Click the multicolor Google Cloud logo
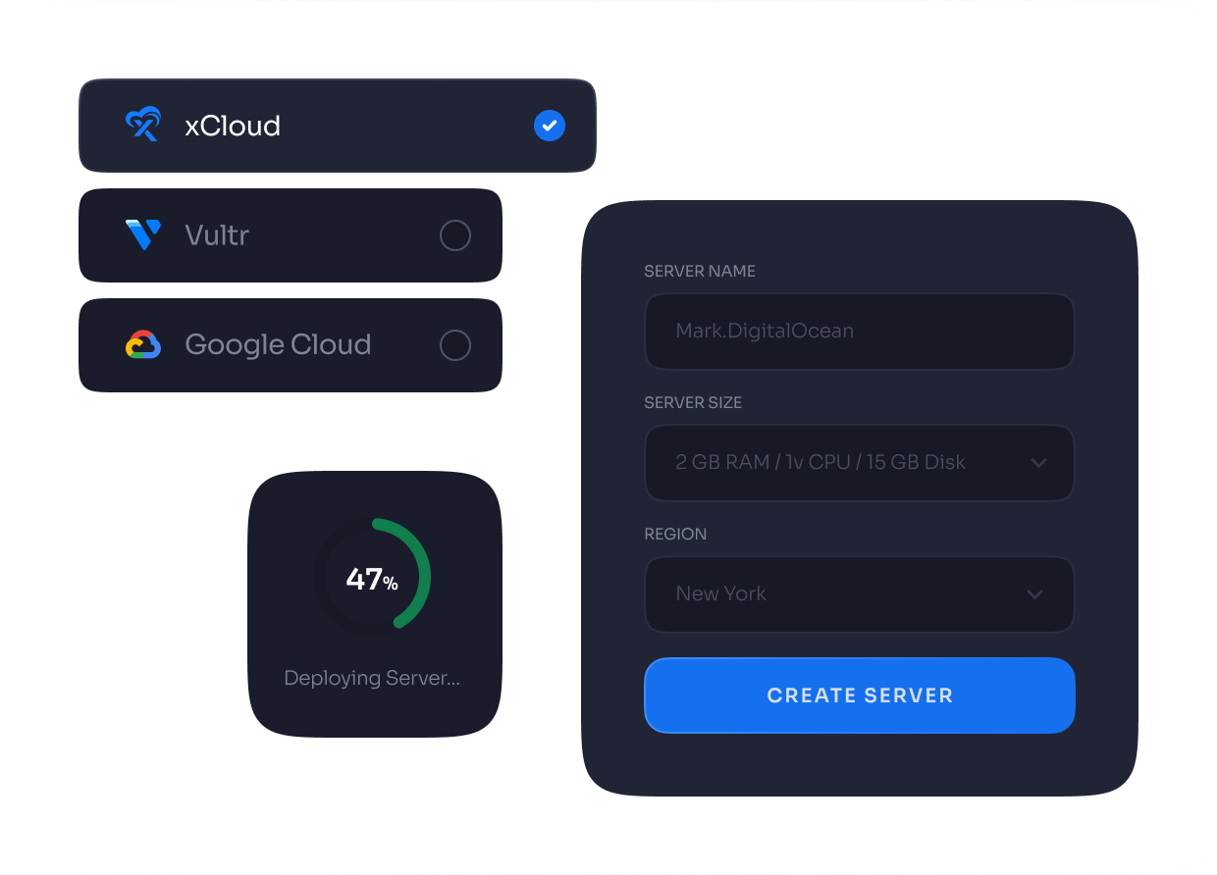1217x875 pixels. (143, 345)
